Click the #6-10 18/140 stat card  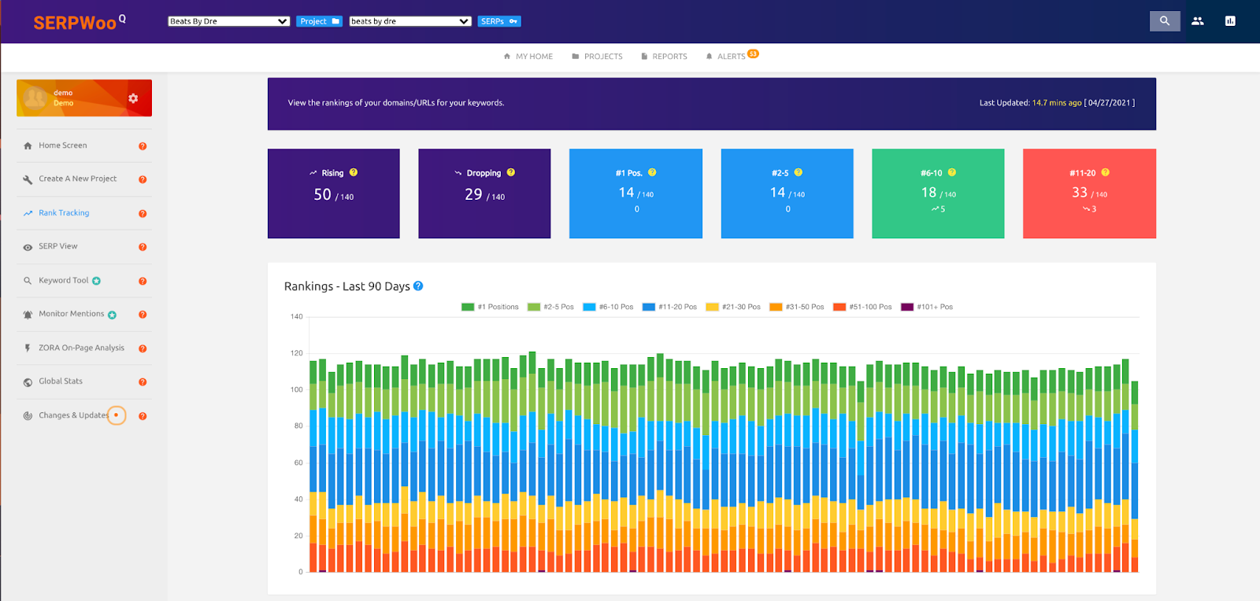point(938,194)
